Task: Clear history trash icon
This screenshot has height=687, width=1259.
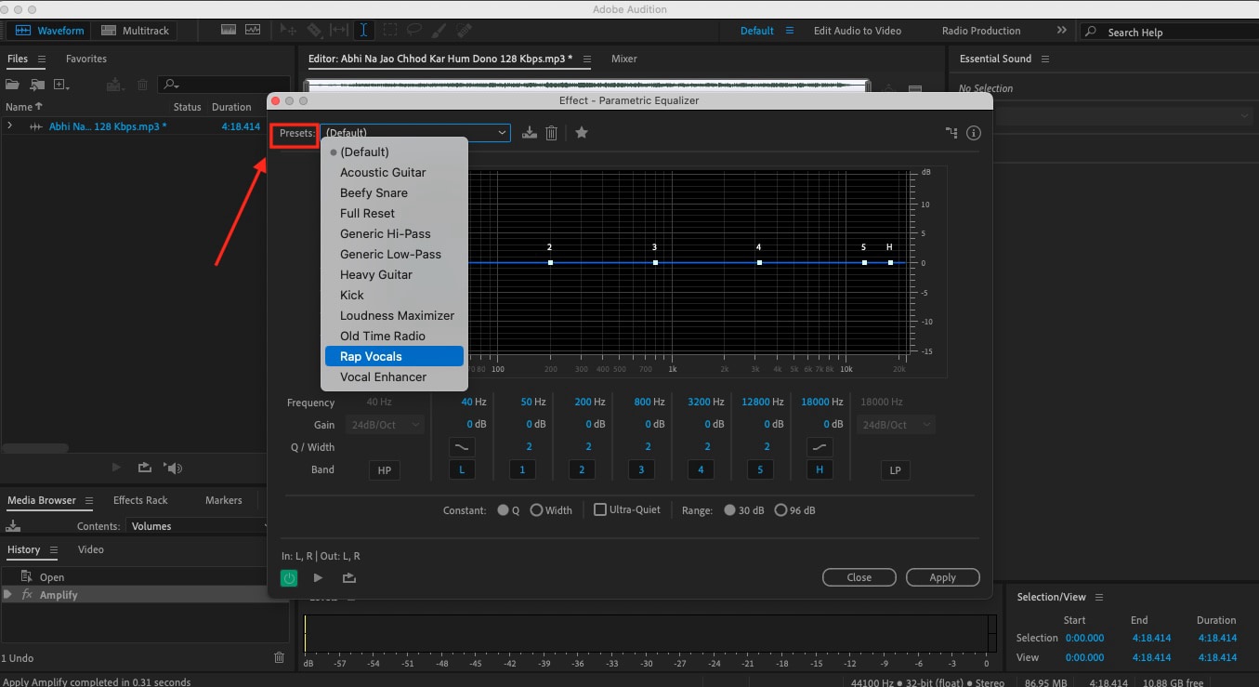Action: click(279, 658)
